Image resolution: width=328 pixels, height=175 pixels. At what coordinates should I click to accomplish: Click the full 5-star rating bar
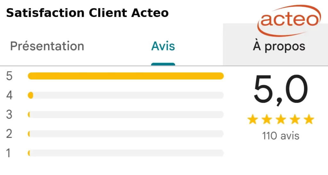[126, 76]
